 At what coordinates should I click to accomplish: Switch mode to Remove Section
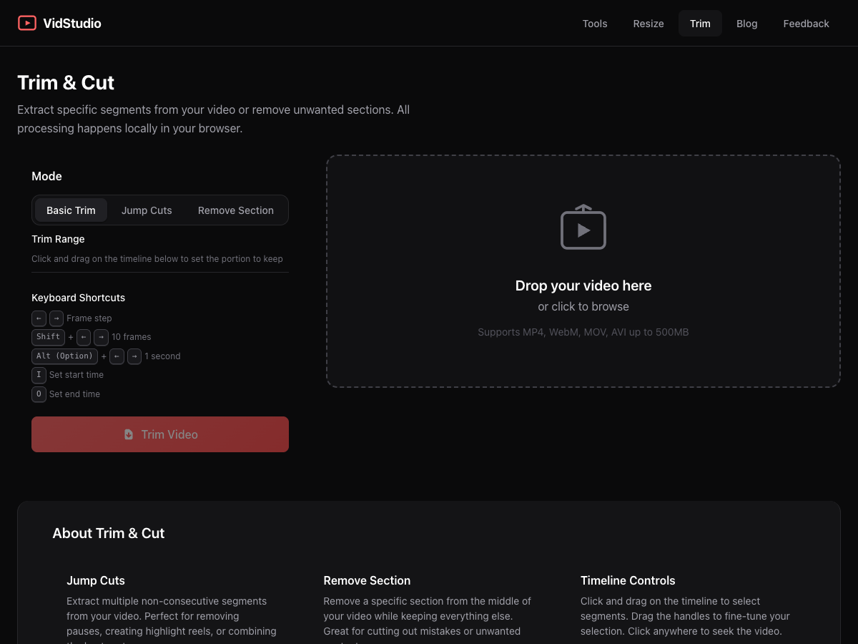235,210
